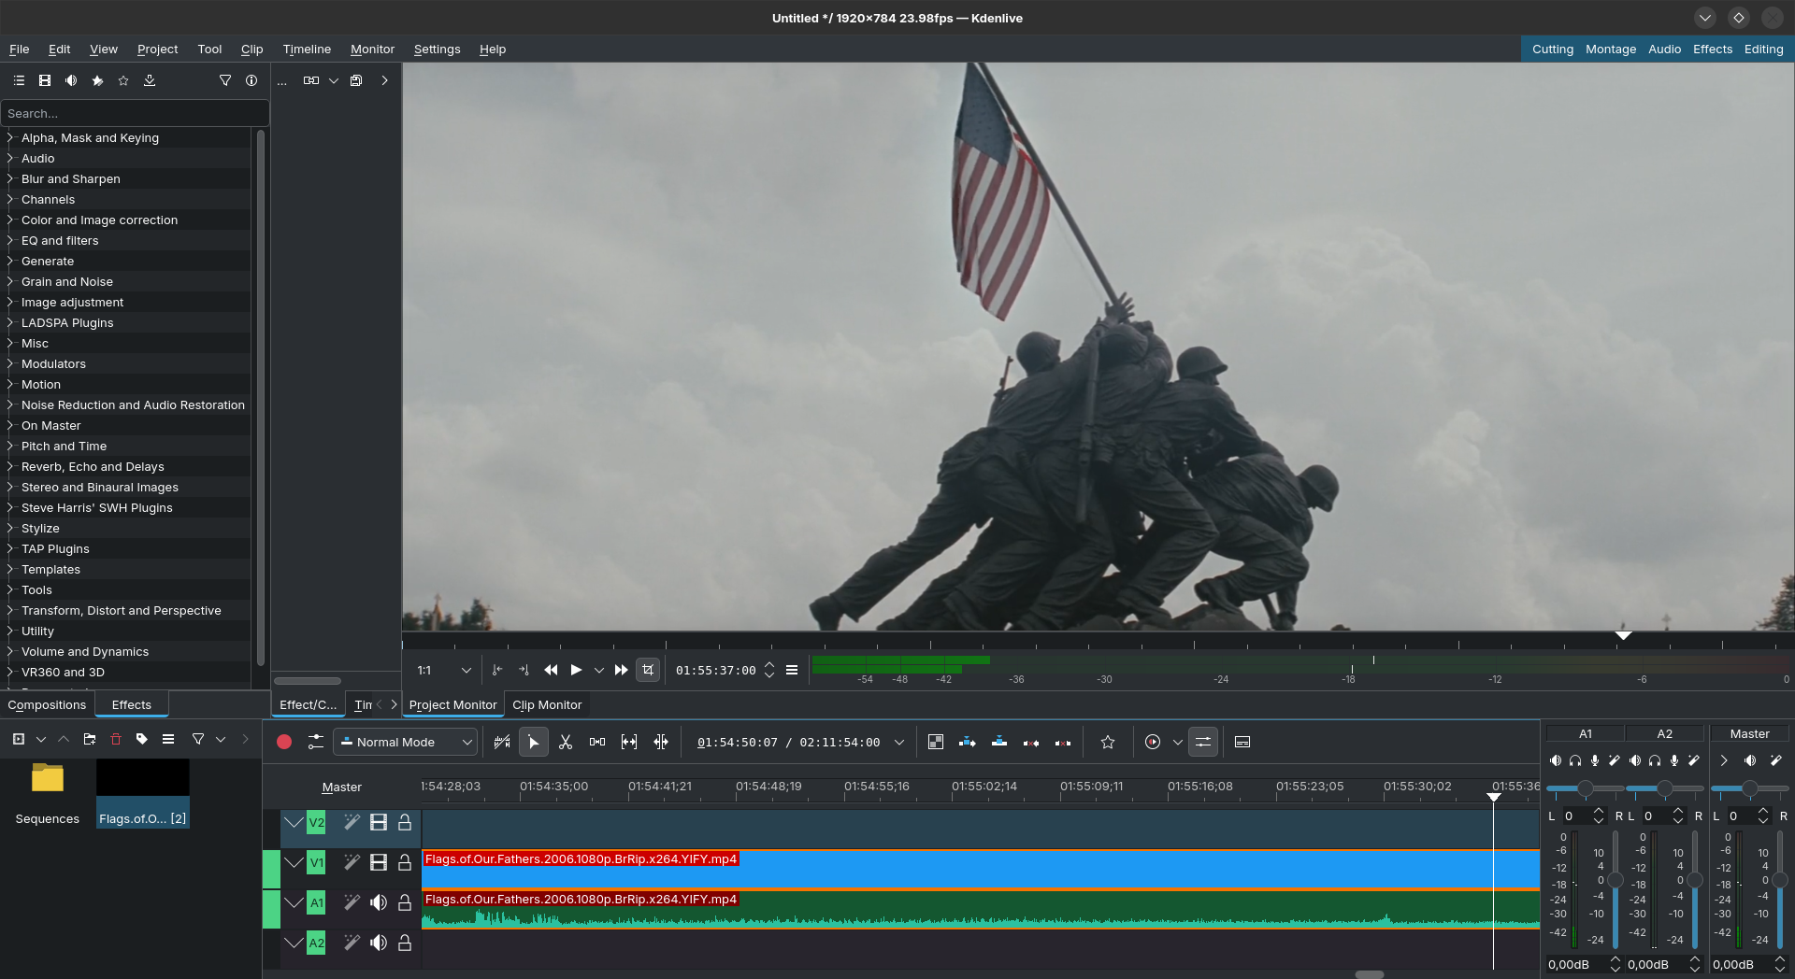Select the razor (scissors) tool
Screen dimensions: 1795x979
(566, 742)
